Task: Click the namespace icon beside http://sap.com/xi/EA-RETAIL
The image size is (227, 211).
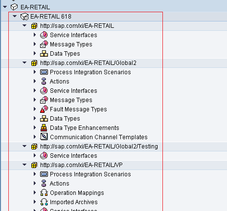Action: click(34, 26)
